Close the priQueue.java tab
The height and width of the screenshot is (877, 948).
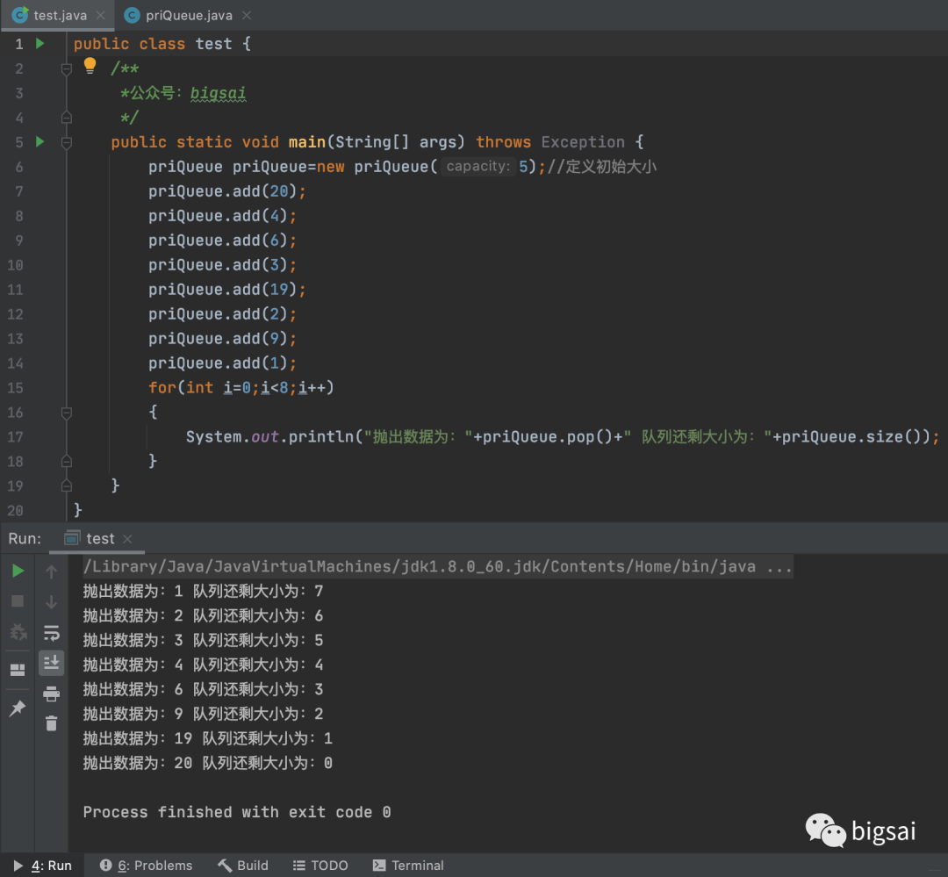(247, 15)
